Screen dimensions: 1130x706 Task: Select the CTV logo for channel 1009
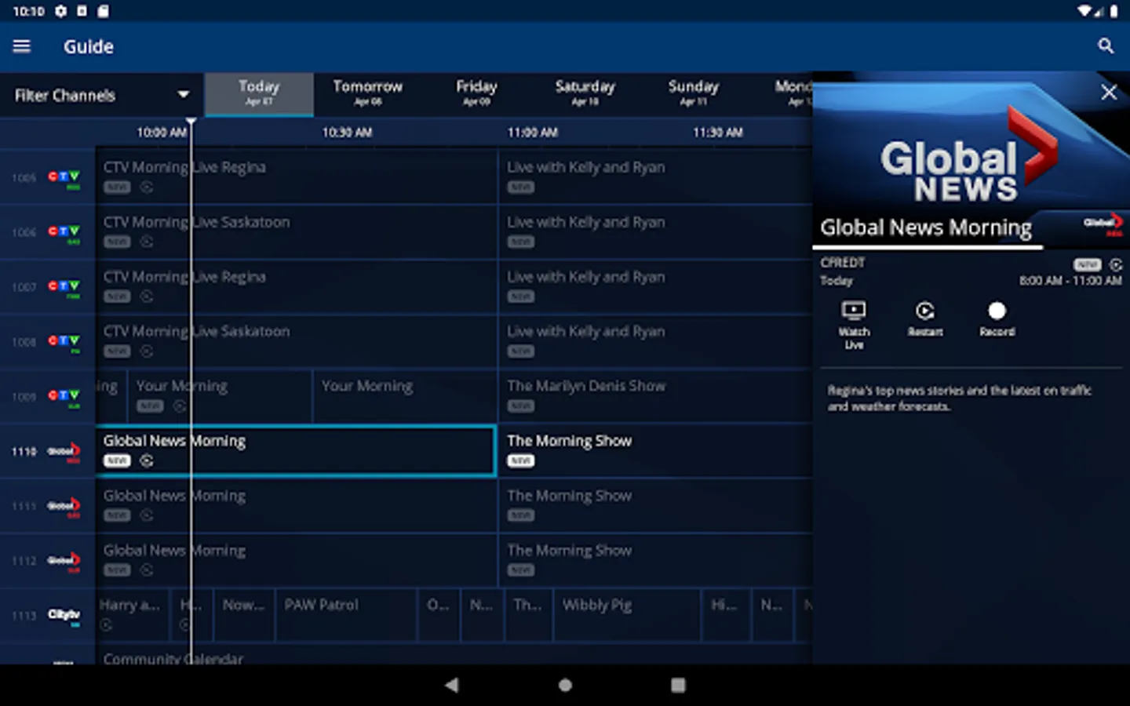(x=64, y=397)
